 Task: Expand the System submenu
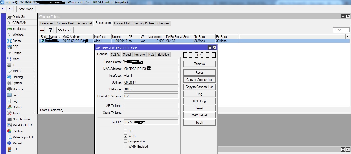(34, 83)
